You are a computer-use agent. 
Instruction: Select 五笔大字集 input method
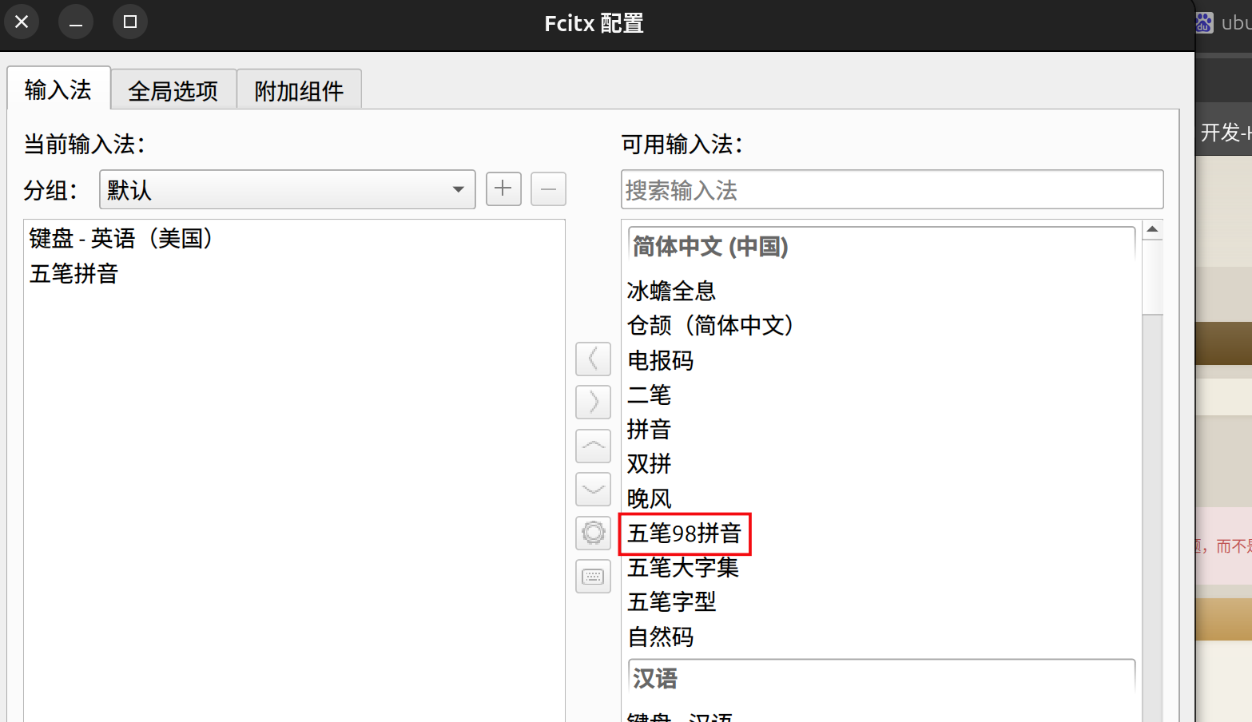pos(881,567)
